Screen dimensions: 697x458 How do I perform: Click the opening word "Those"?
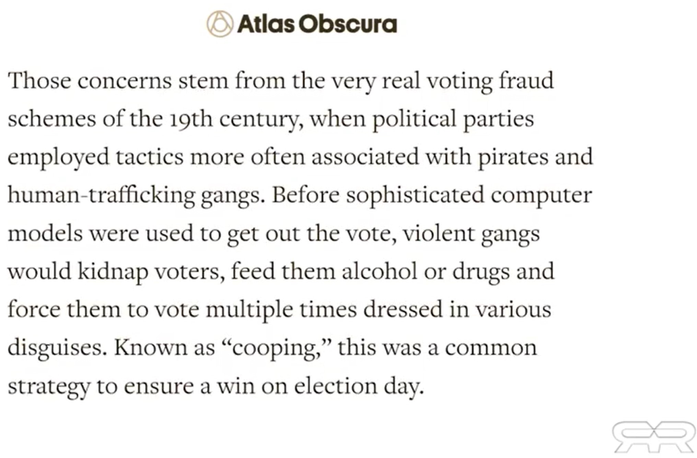[39, 81]
